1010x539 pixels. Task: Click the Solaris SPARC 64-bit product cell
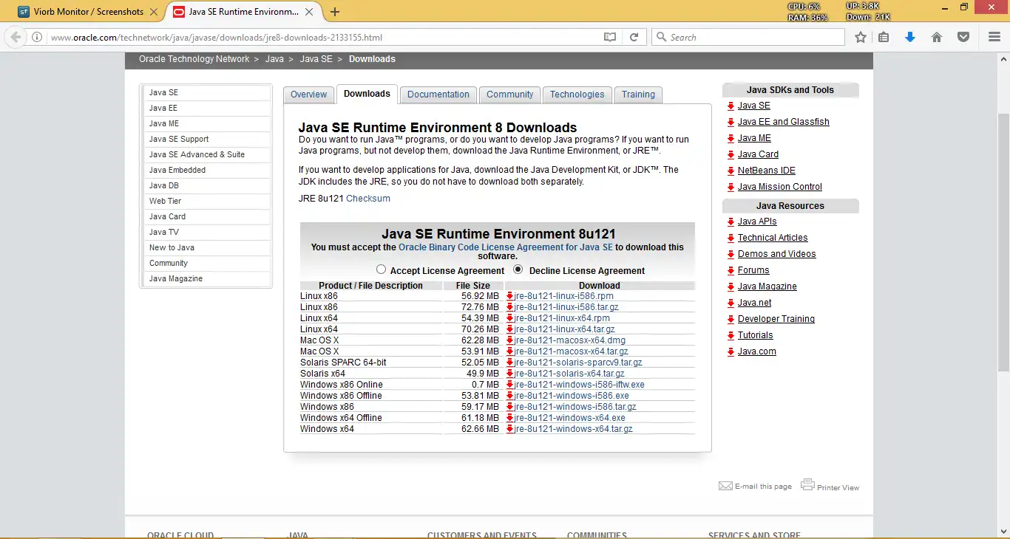343,363
